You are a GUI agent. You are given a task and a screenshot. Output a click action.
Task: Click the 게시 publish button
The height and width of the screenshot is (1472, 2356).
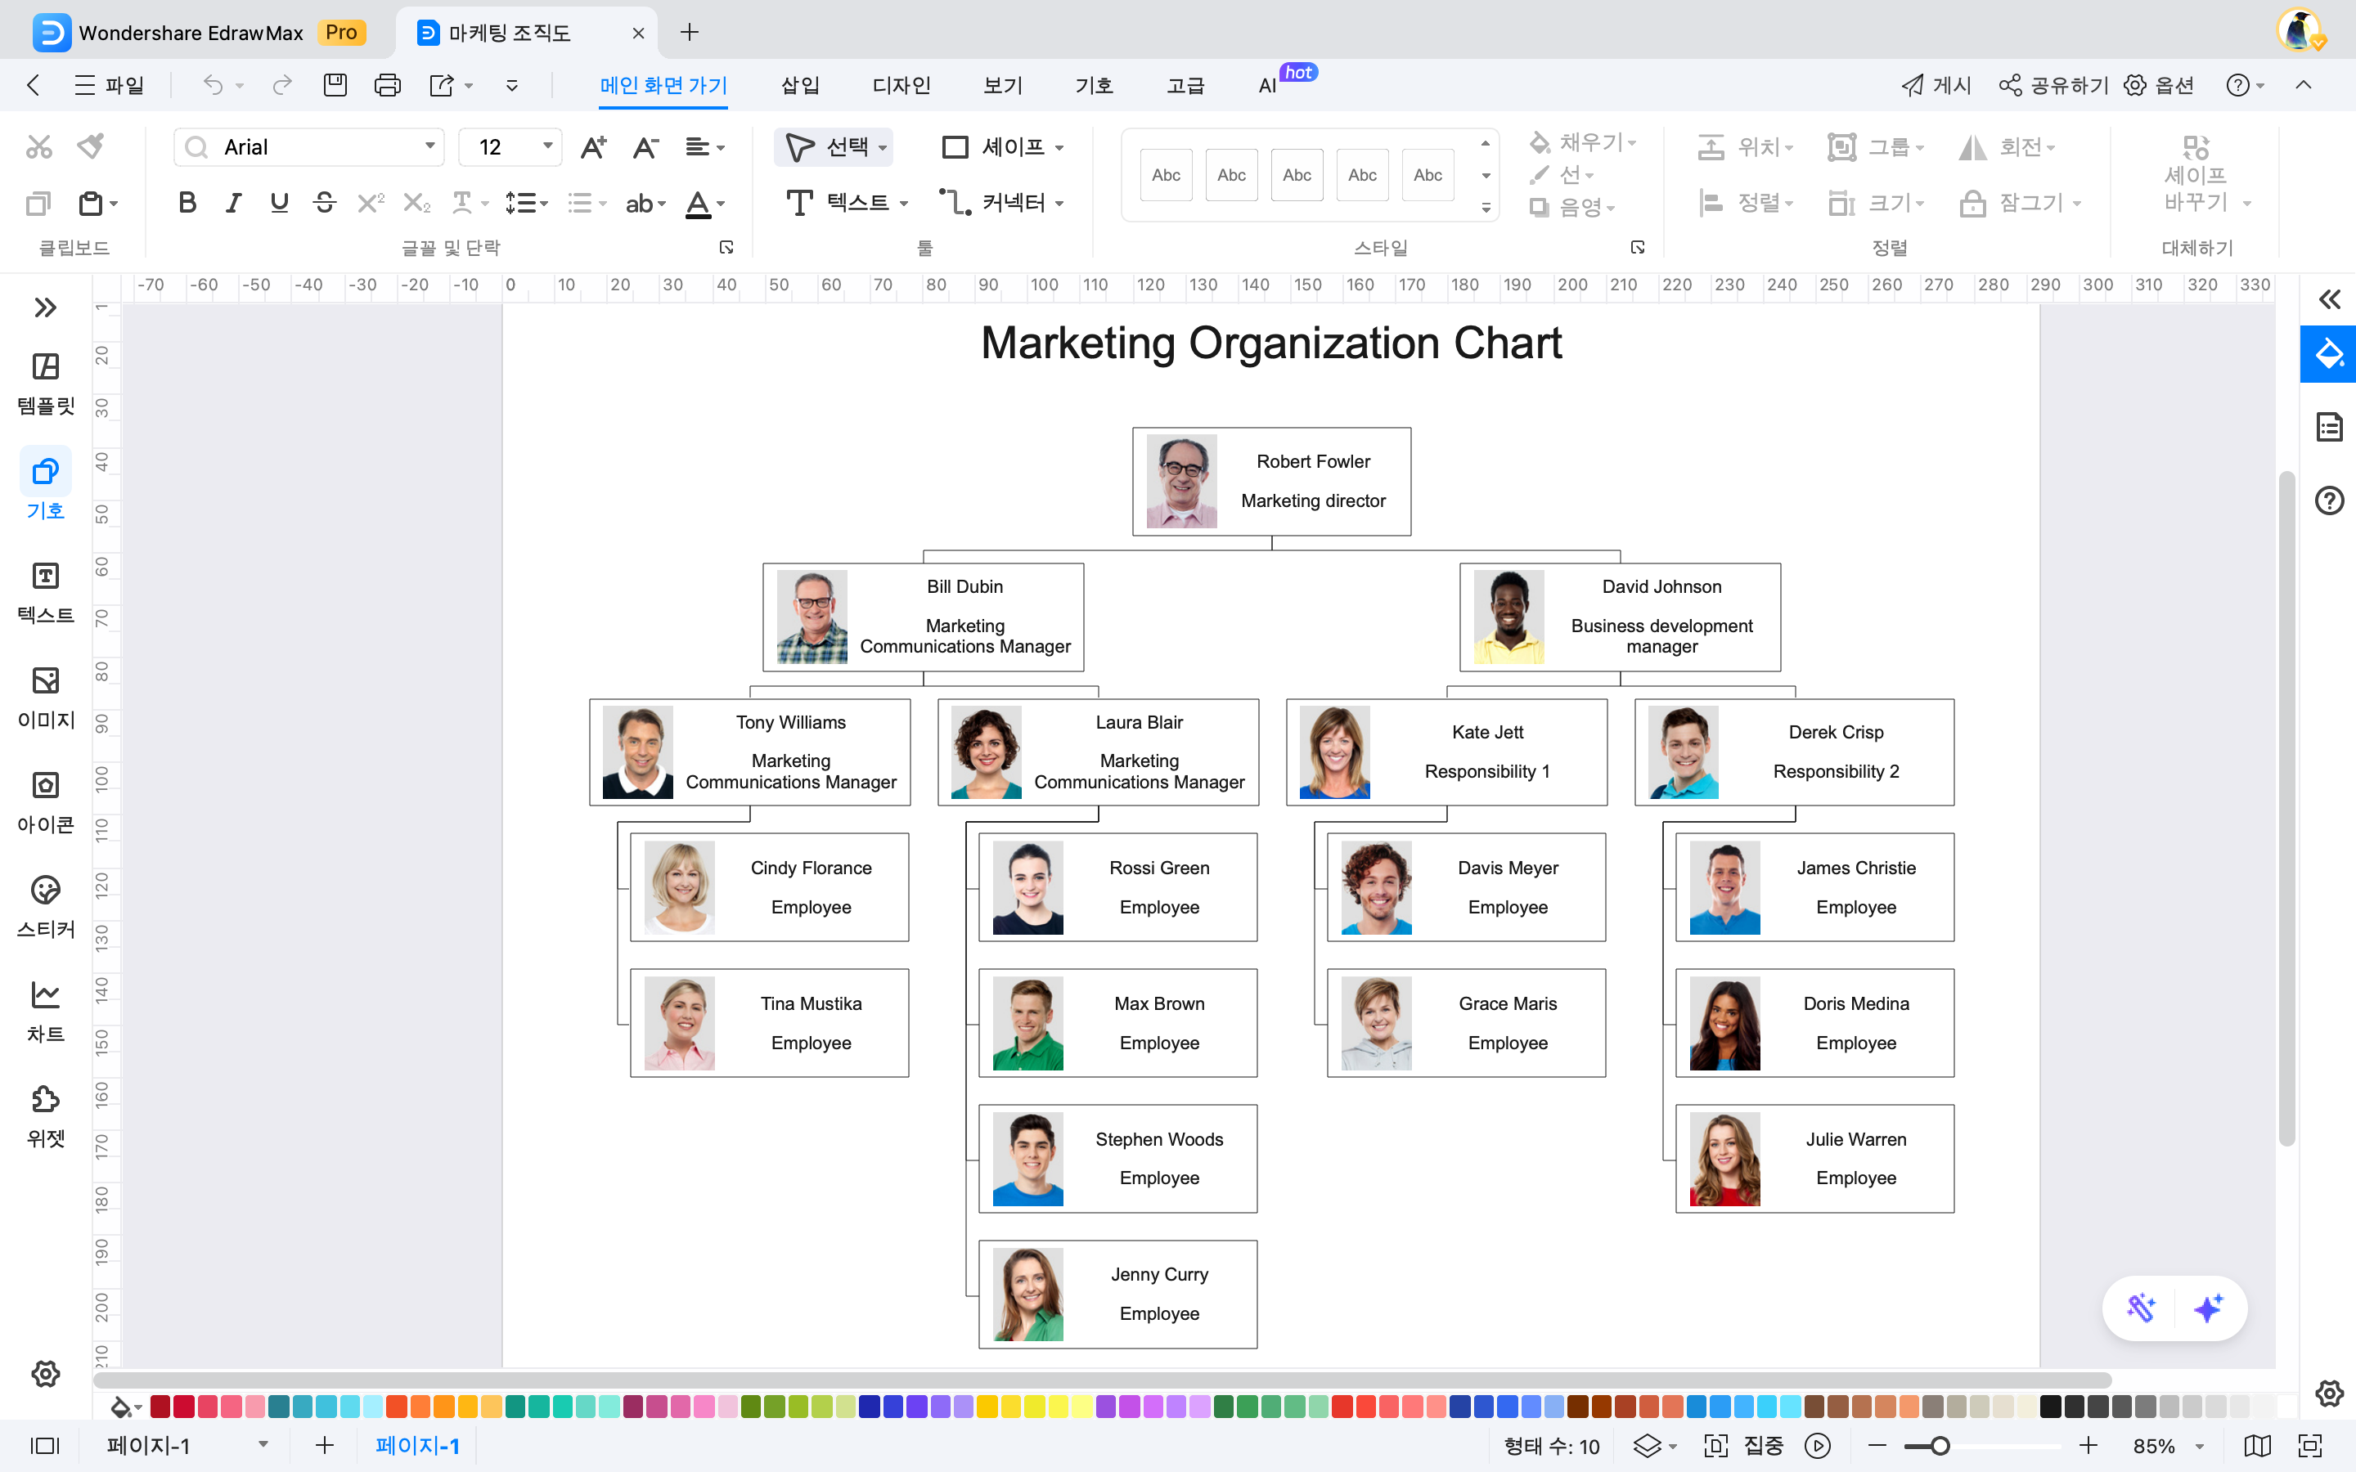[x=1936, y=86]
